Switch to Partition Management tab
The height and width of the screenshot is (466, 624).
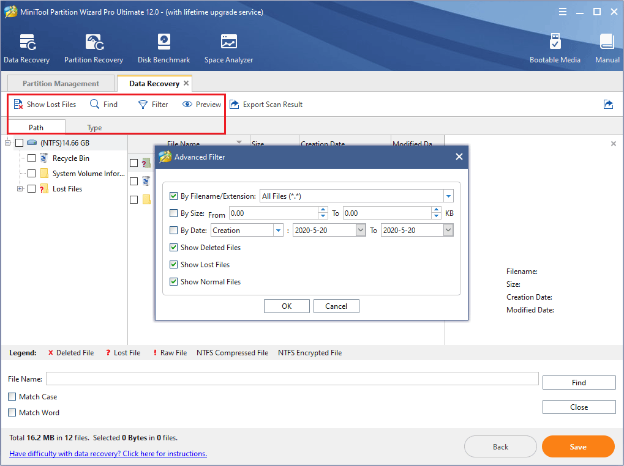pos(61,83)
